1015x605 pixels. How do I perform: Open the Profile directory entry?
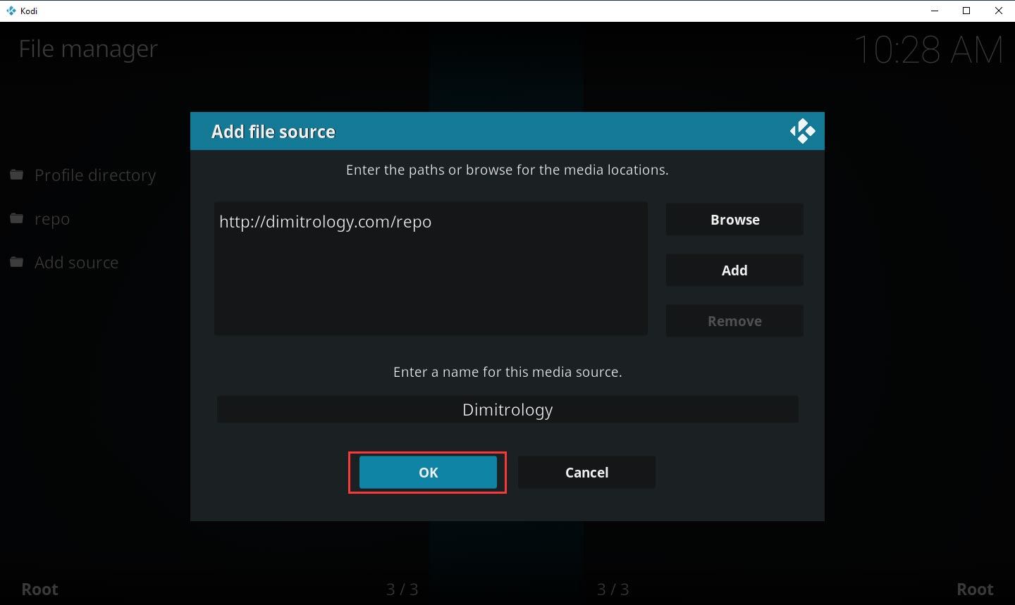tap(95, 175)
